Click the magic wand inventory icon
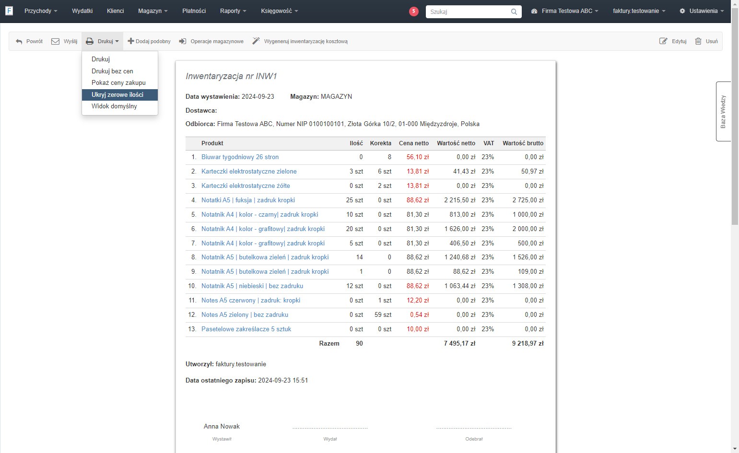Screen dimensions: 739x453 pyautogui.click(x=256, y=41)
